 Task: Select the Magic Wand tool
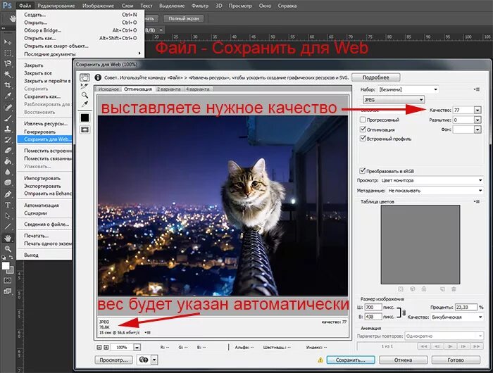point(8,74)
